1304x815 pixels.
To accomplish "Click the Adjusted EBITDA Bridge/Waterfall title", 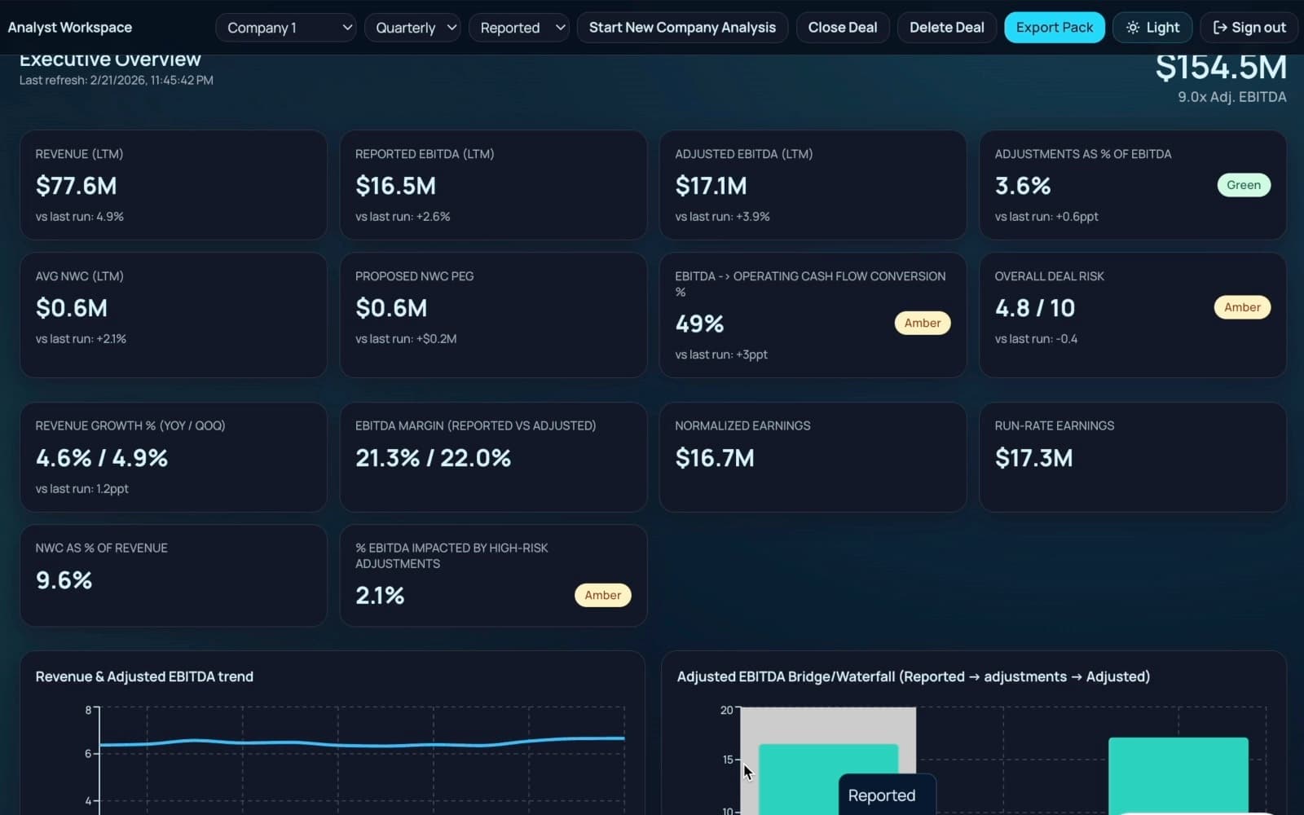I will coord(914,676).
